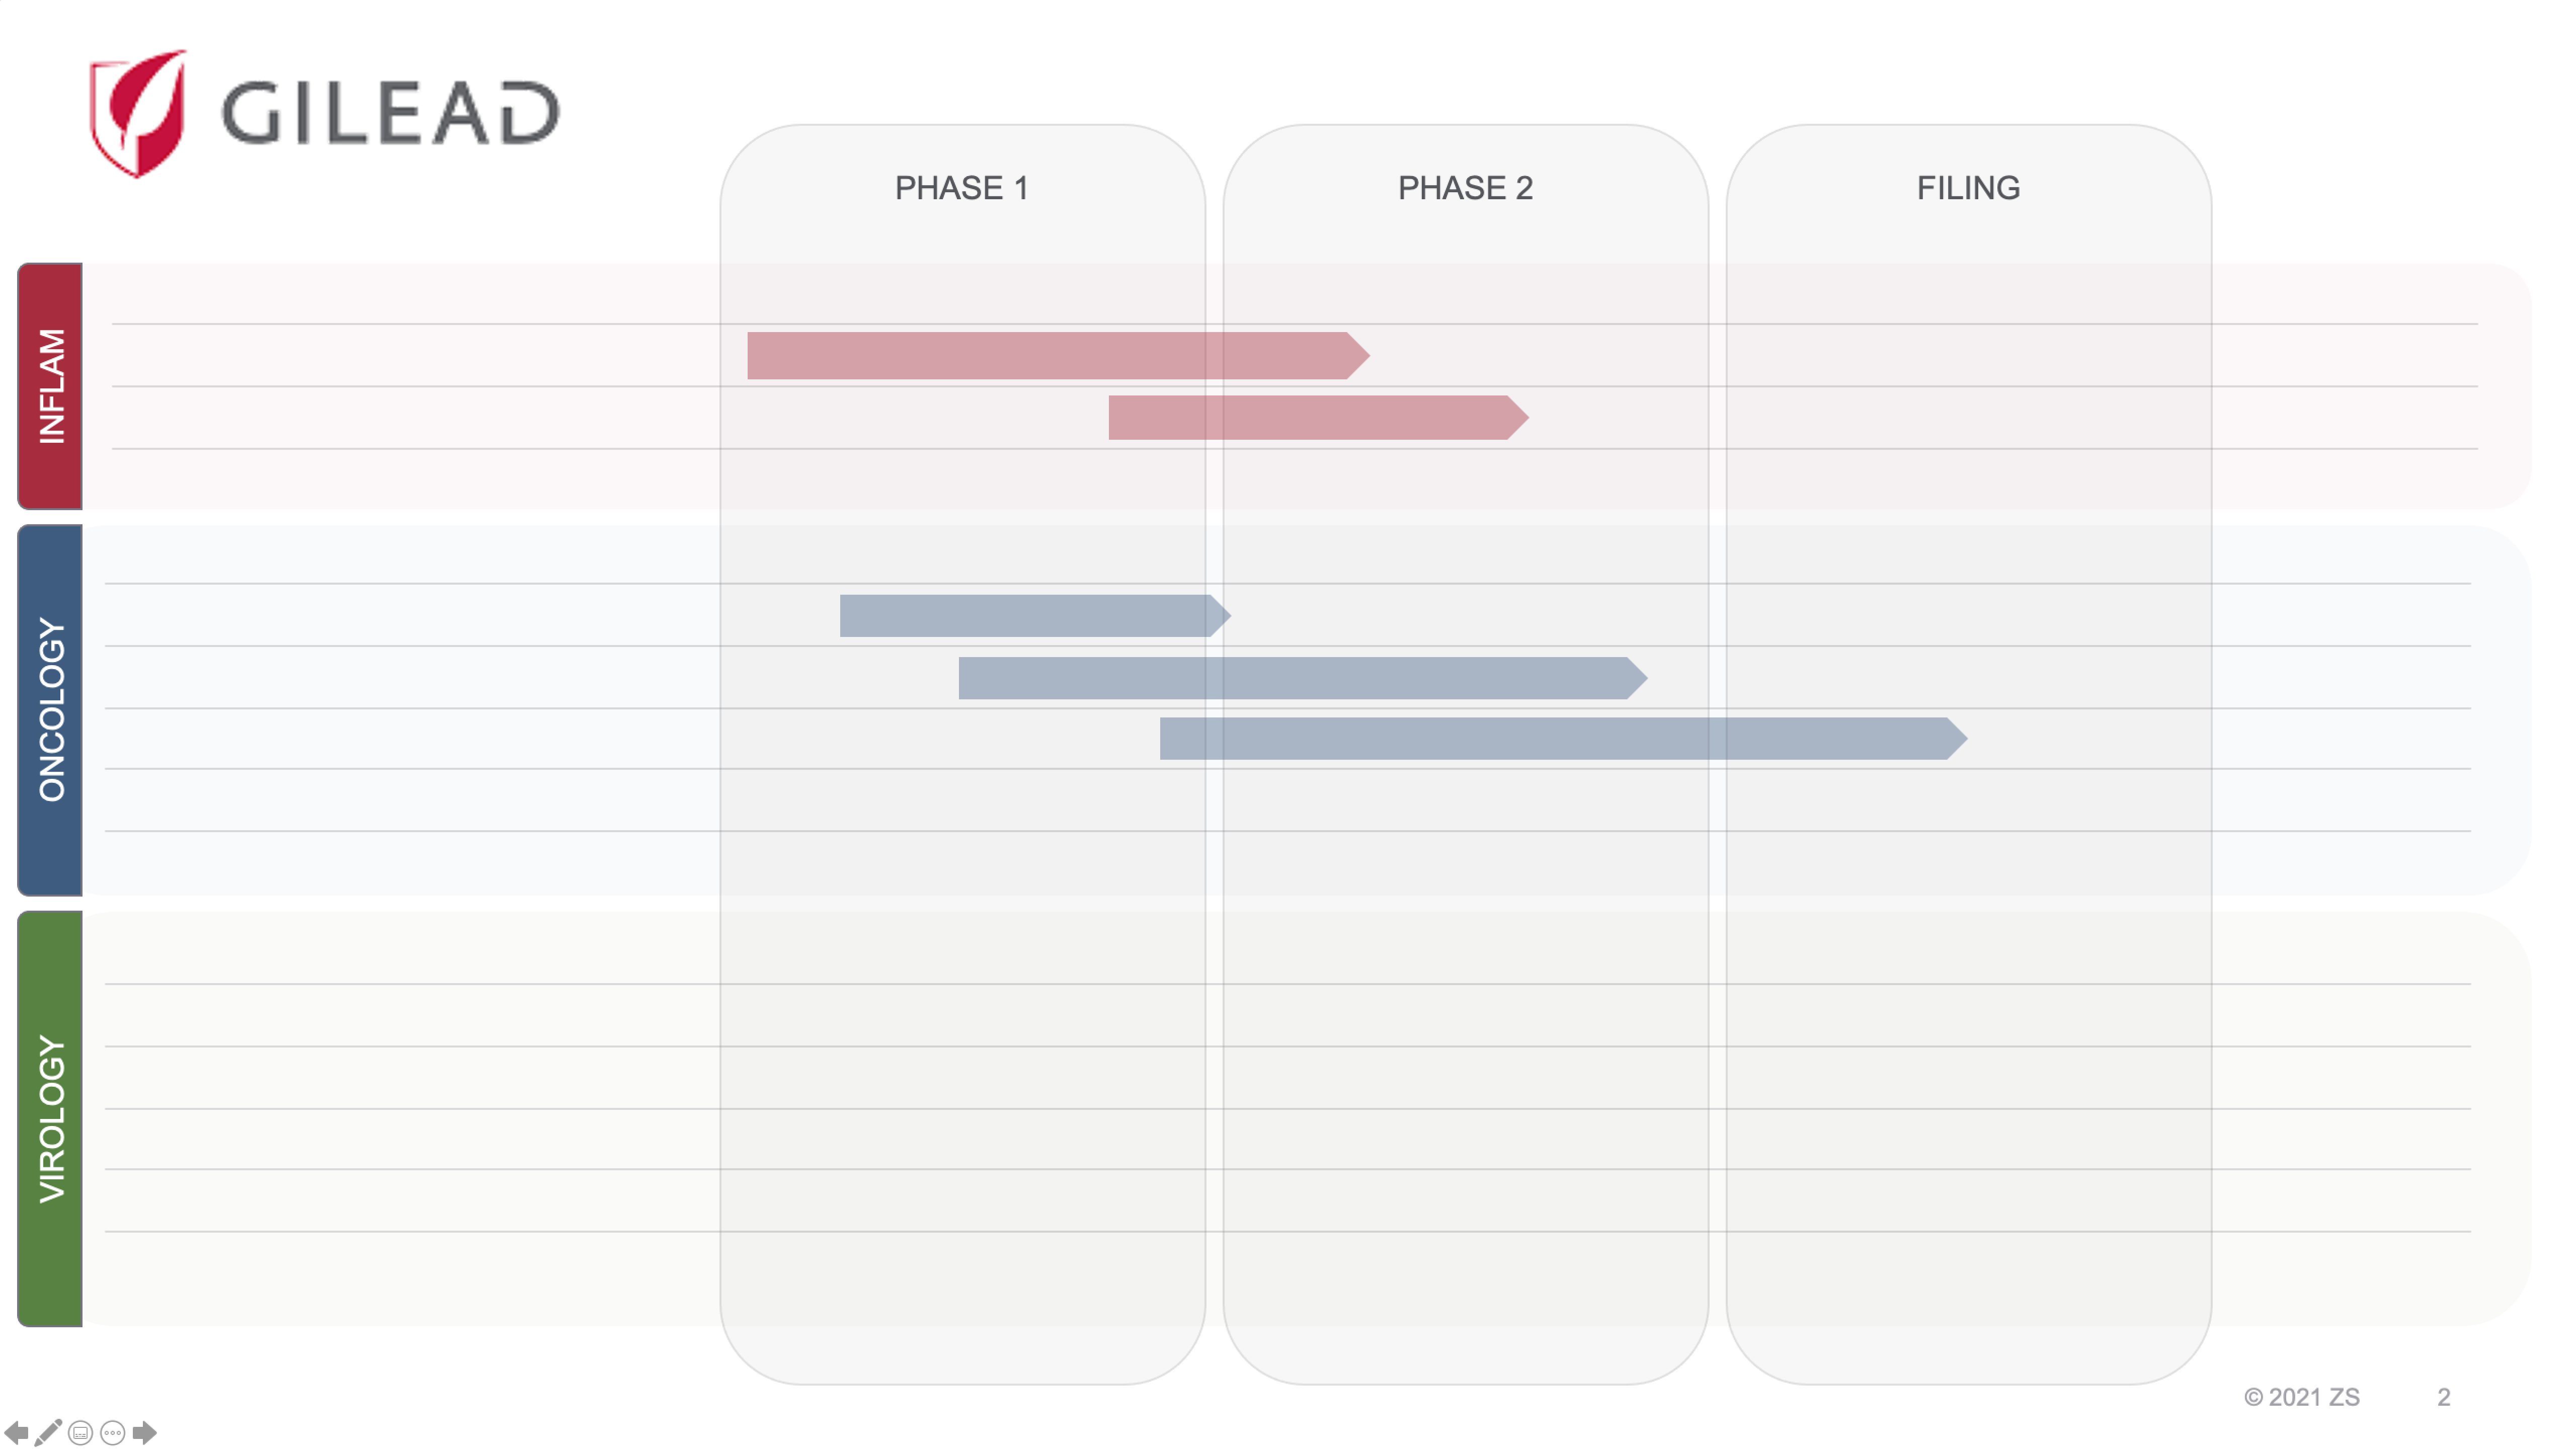Select the PHASE 1 column header

(963, 188)
